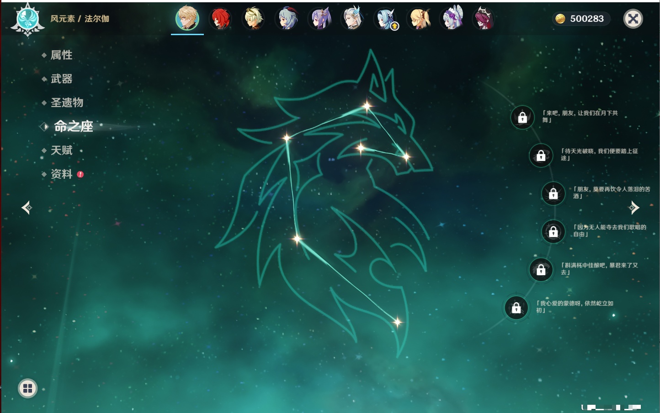
Task: Select the blond male character avatar with blue underline
Action: [x=187, y=18]
